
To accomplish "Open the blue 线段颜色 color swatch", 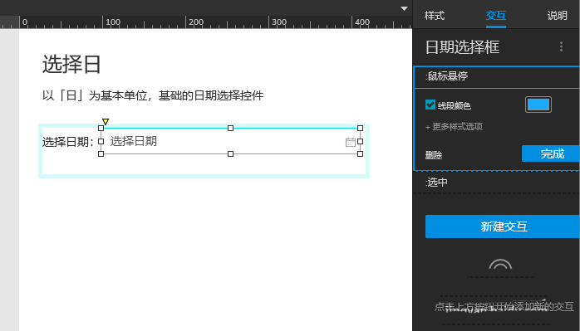I will pyautogui.click(x=538, y=105).
